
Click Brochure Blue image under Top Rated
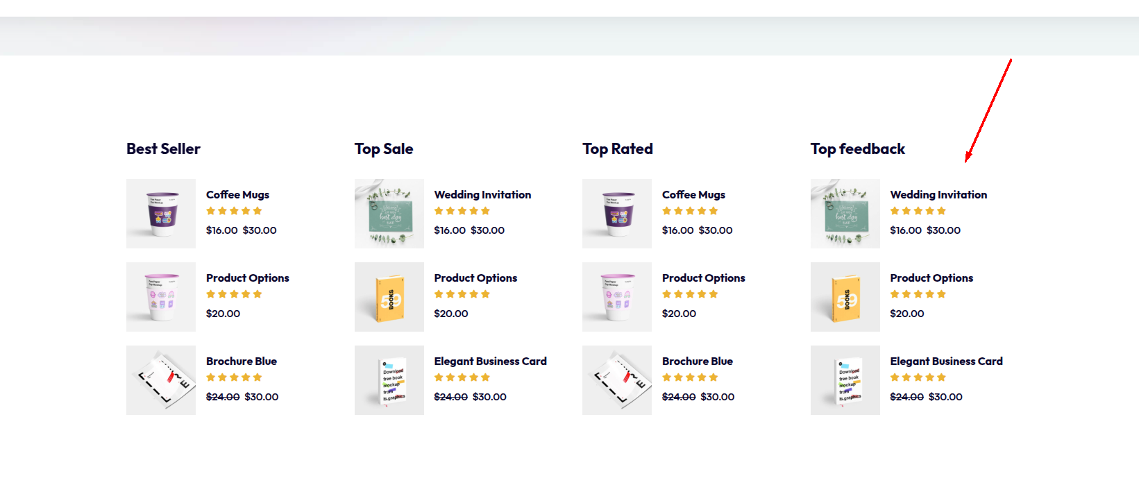click(617, 380)
